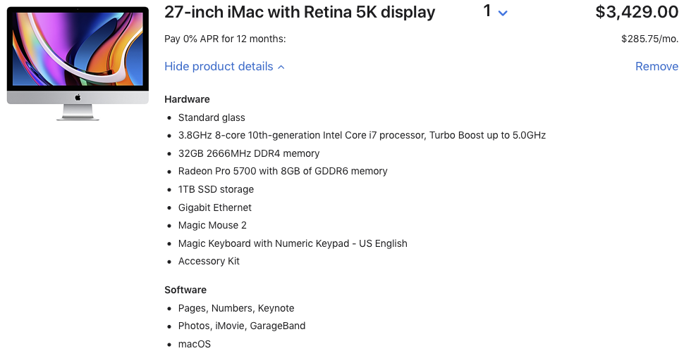Click the 1TB SSD storage item

point(216,189)
